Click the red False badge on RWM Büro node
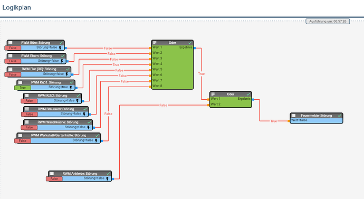Viewport: 364px width, 199px height. (13, 48)
